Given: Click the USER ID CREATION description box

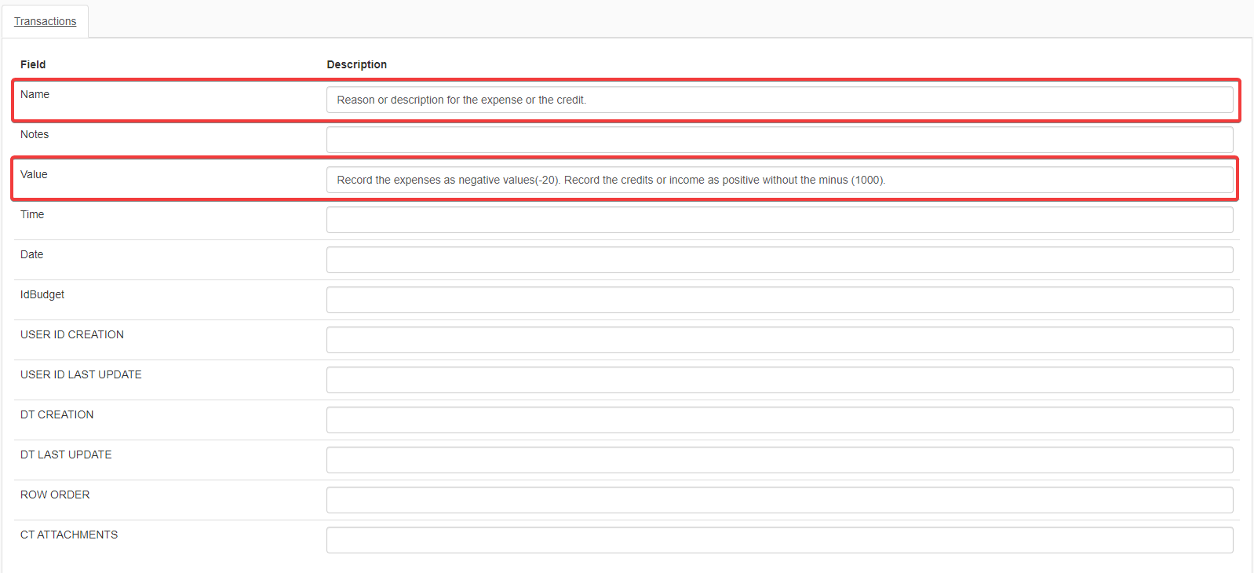Looking at the screenshot, I should [778, 340].
